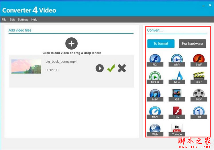Choose MOV QuickTime format

click(x=155, y=112)
